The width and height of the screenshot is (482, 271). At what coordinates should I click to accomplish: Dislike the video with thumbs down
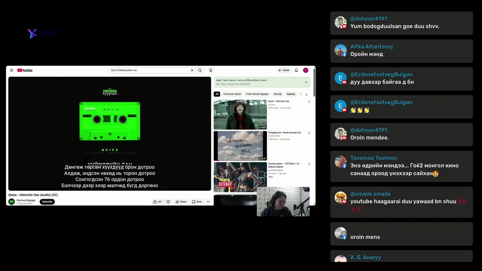pos(168,202)
